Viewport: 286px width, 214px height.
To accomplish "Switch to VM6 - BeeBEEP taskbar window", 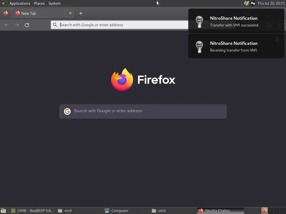I will pos(33,211).
